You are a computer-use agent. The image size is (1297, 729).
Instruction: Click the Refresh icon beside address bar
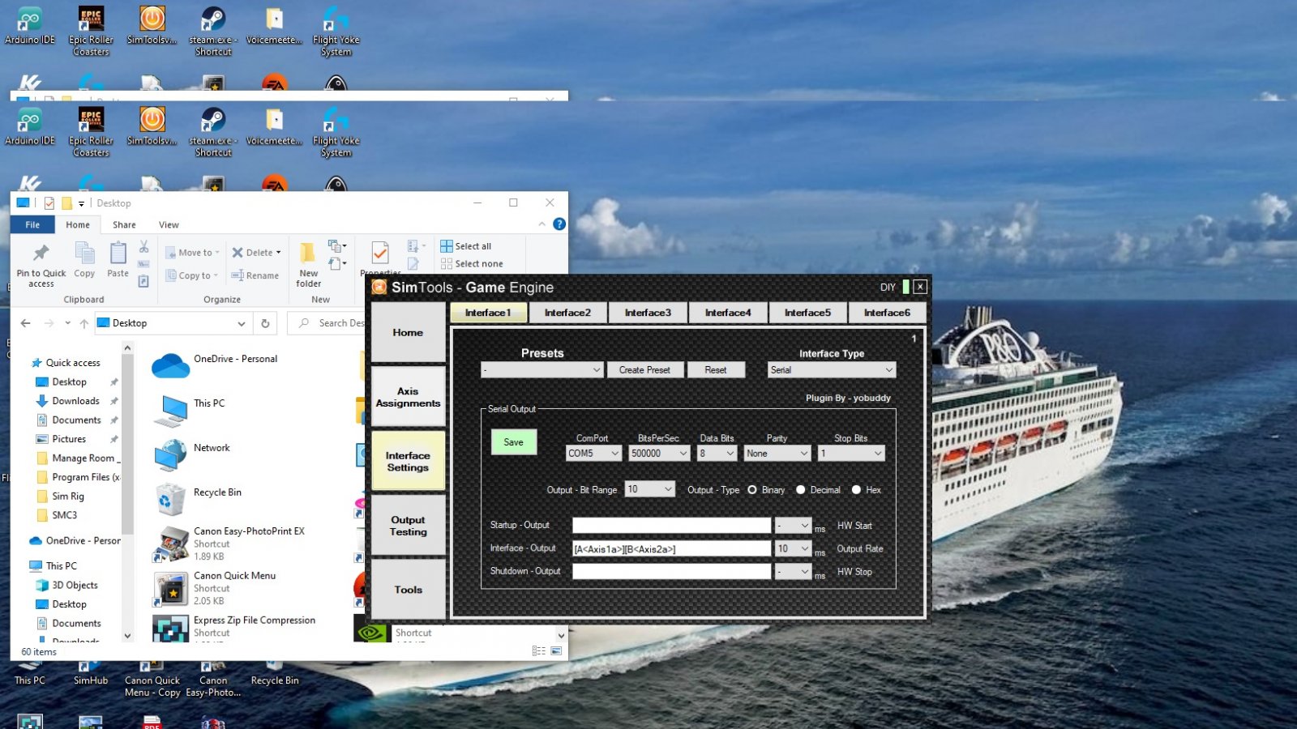click(x=265, y=323)
